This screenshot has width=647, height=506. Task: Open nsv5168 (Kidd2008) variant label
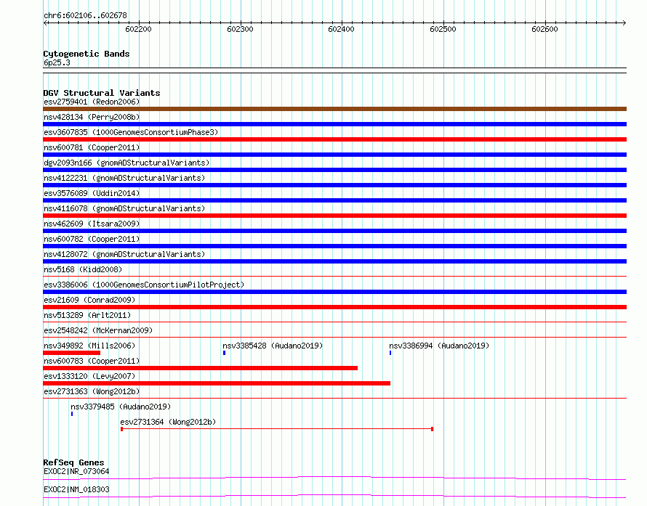click(83, 269)
